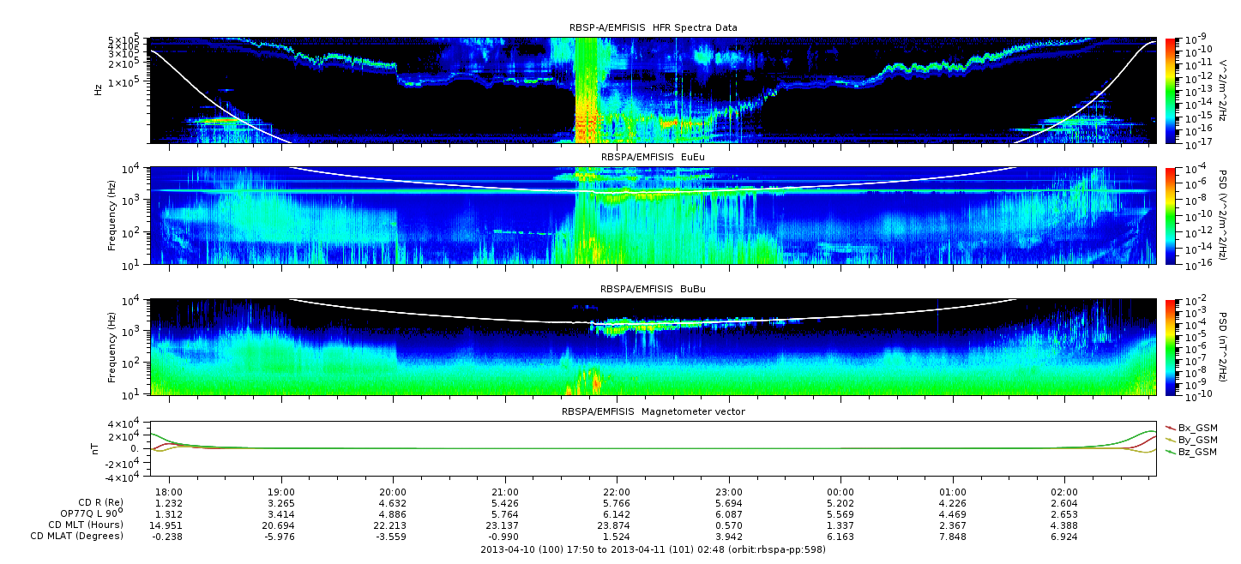Click the CD MLT (Hours) row label
Image resolution: width=1241 pixels, height=564 pixels.
pyautogui.click(x=85, y=525)
